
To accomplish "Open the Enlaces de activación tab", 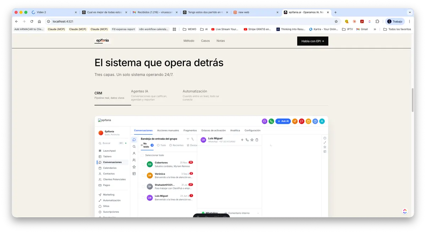I will (213, 130).
